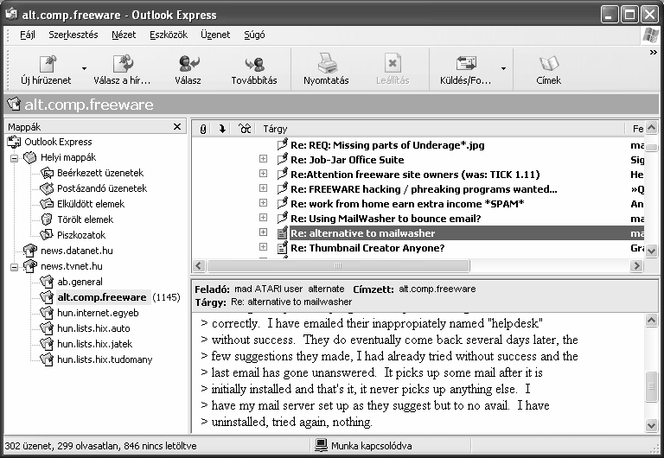Close the Mappák folder pane
664x458 pixels.
[177, 126]
